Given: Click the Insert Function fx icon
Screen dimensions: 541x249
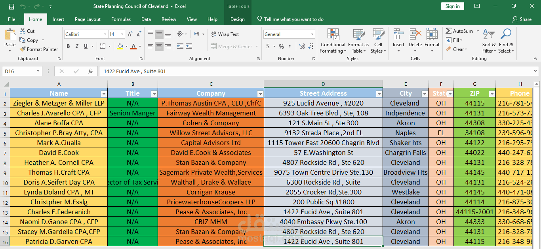Looking at the screenshot, I should (90, 71).
